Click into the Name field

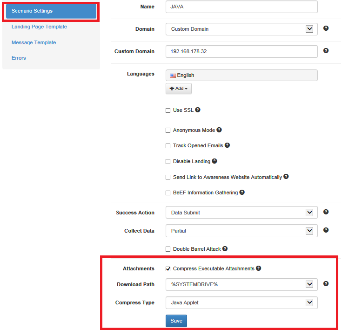[x=241, y=7]
